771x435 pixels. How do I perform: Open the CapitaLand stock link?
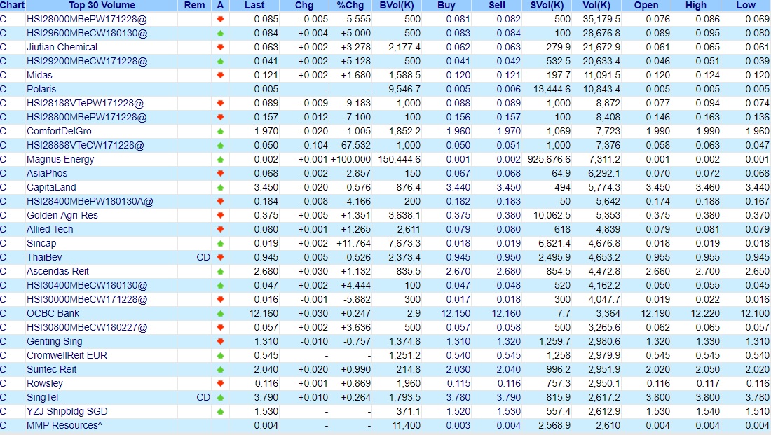pyautogui.click(x=51, y=187)
